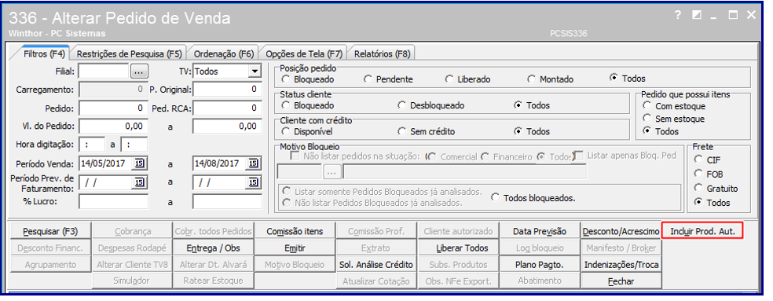This screenshot has width=773, height=301.
Task: Open calendar for Período Venda end date
Action: coord(253,163)
